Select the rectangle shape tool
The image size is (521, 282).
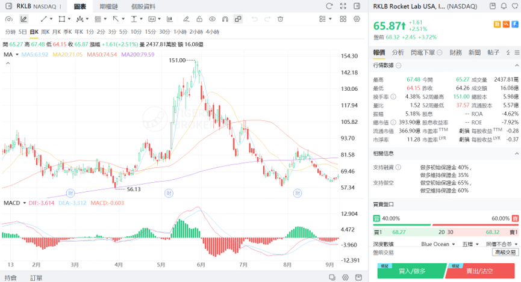[62, 19]
